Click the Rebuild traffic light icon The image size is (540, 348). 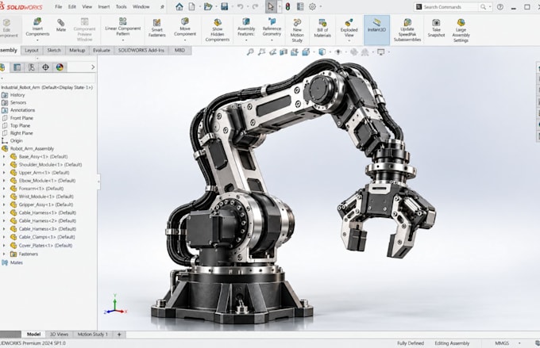(287, 6)
